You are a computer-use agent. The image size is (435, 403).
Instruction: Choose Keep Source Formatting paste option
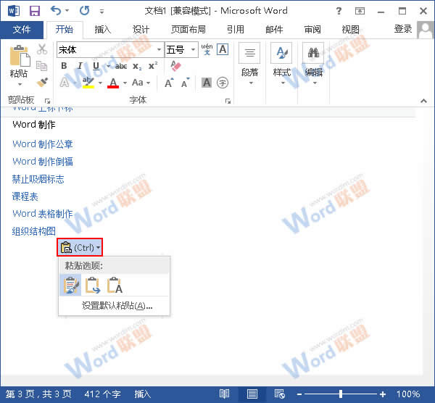[71, 285]
